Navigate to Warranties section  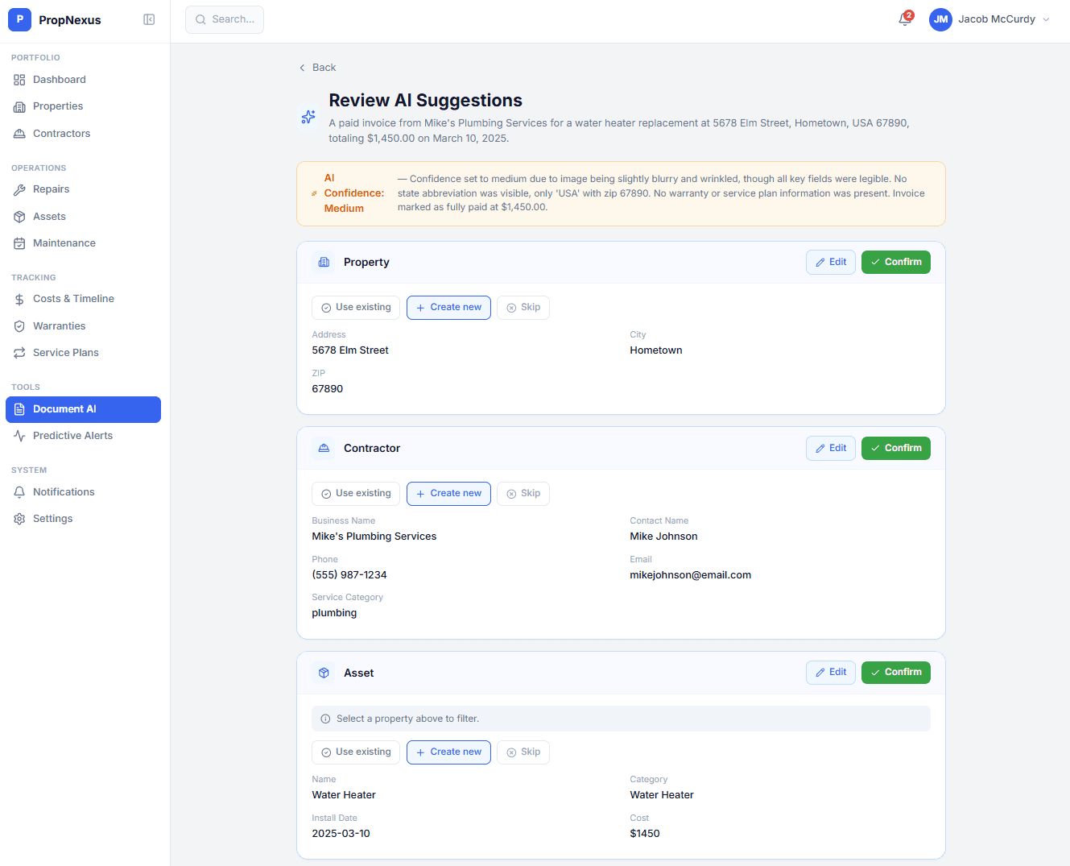59,326
